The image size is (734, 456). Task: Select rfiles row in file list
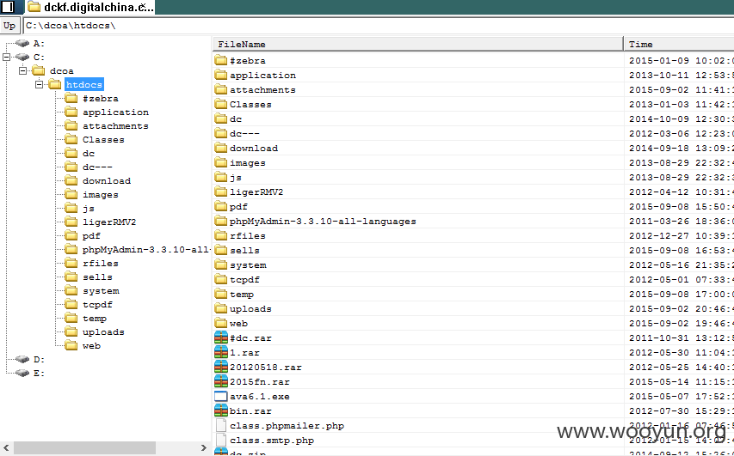(x=473, y=235)
